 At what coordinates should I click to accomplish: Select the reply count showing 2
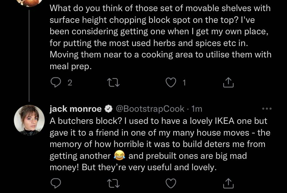pos(70,83)
